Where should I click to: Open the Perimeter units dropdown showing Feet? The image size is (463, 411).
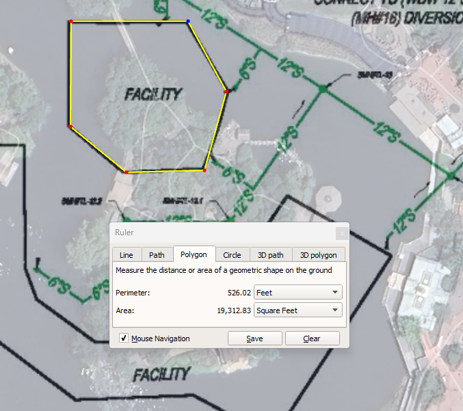pos(297,293)
